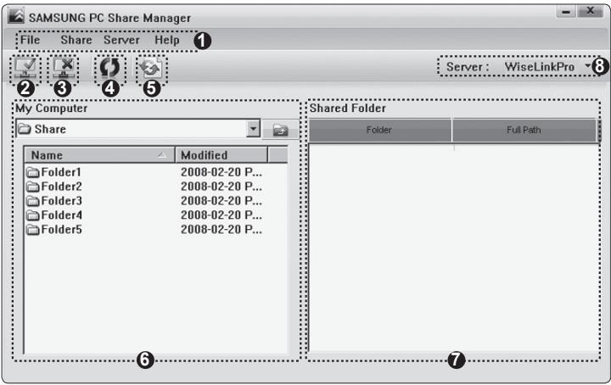
Task: Minimize the PC Share Manager window
Action: click(566, 12)
